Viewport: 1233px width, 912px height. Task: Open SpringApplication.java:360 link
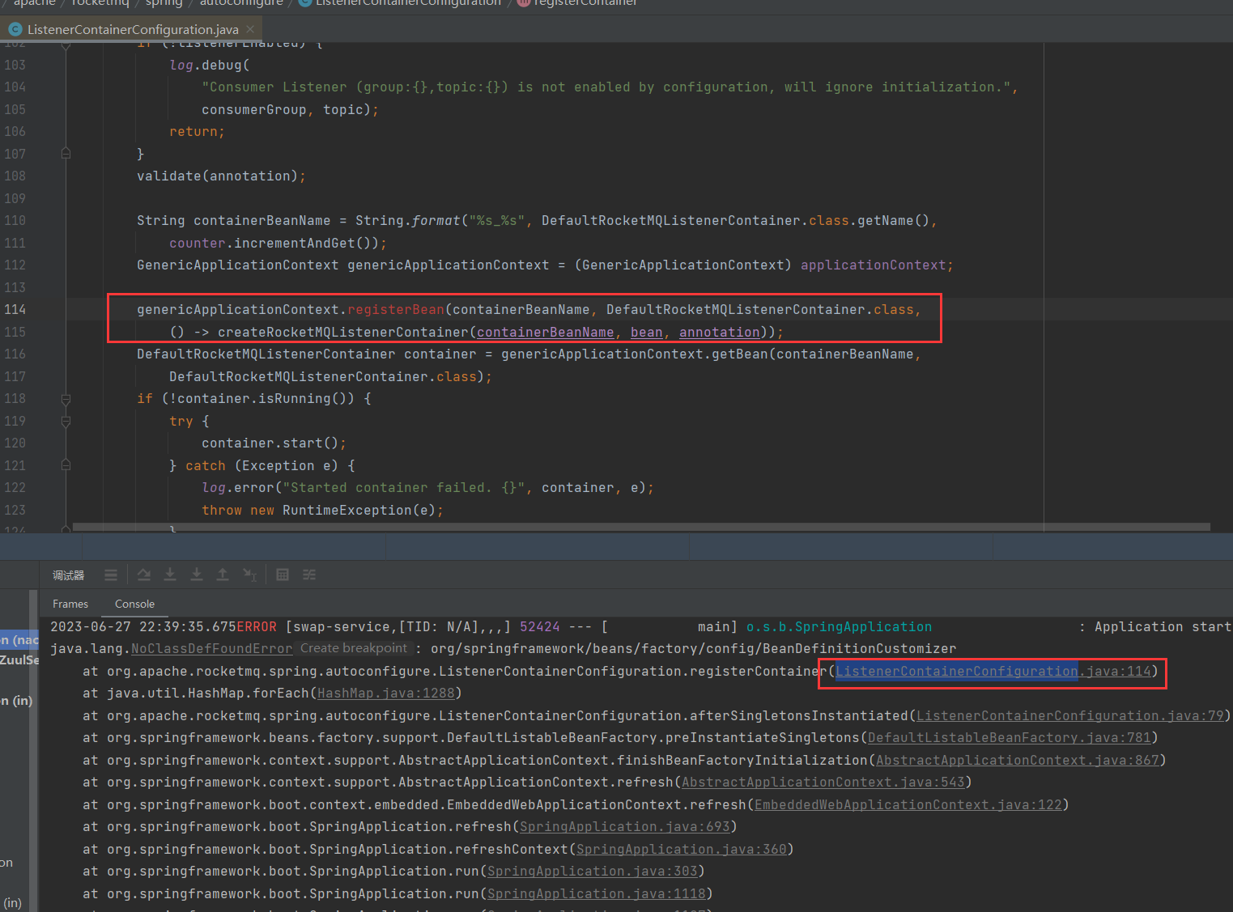click(x=682, y=850)
